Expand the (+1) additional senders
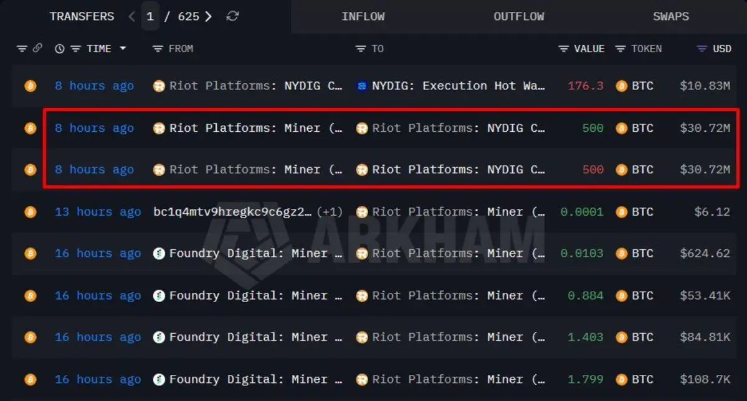The height and width of the screenshot is (401, 747). tap(330, 212)
